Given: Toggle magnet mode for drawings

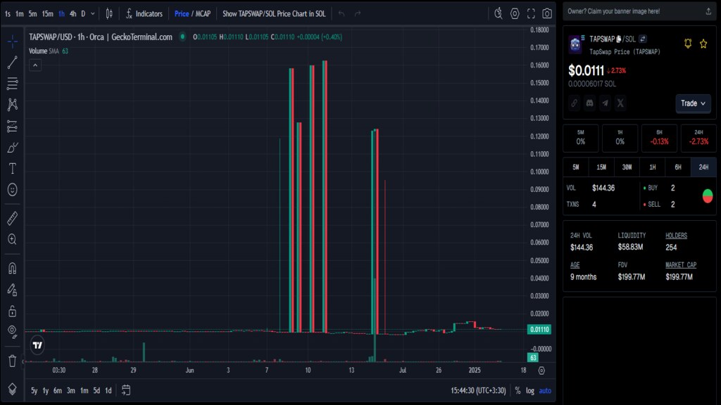Looking at the screenshot, I should coord(13,268).
